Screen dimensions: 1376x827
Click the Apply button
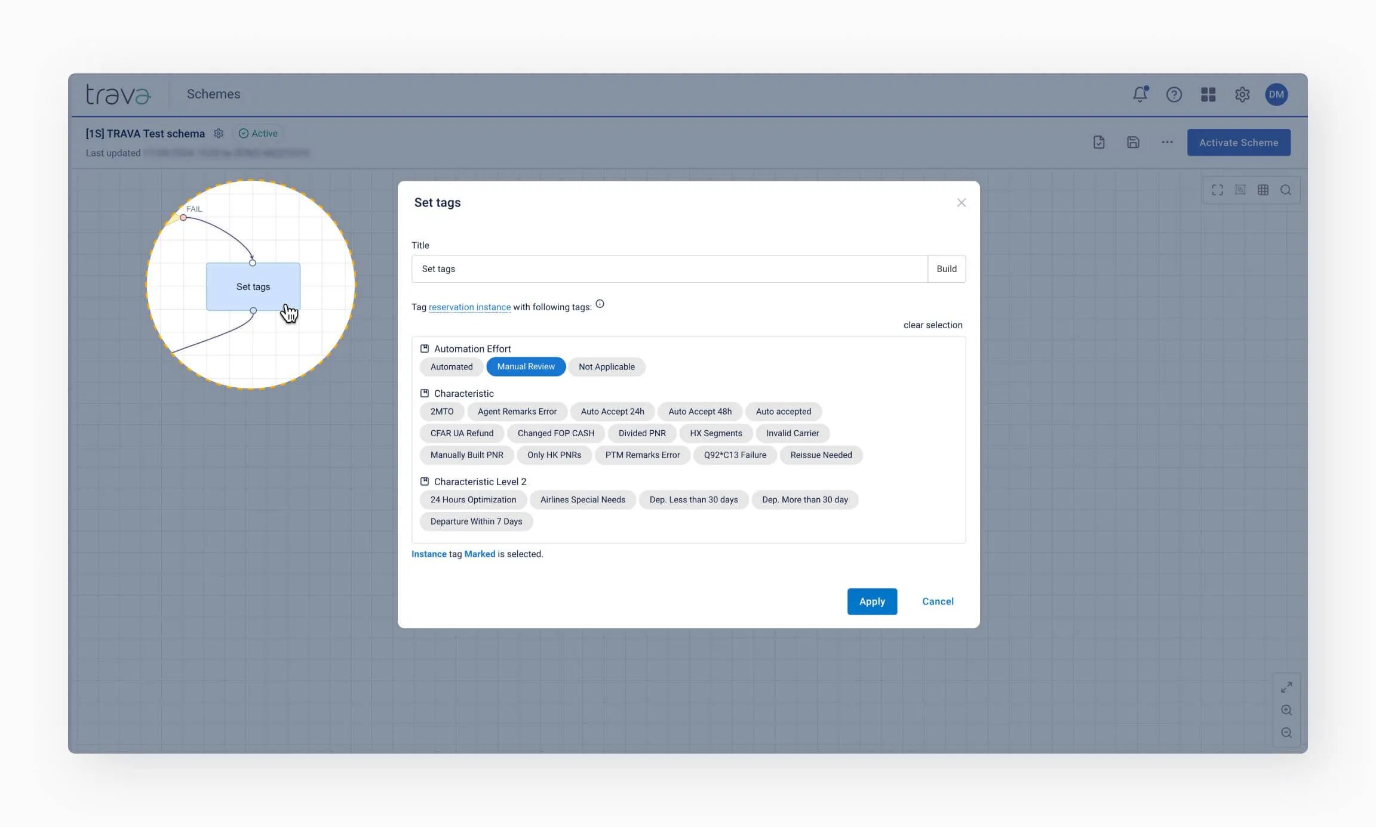pyautogui.click(x=871, y=601)
